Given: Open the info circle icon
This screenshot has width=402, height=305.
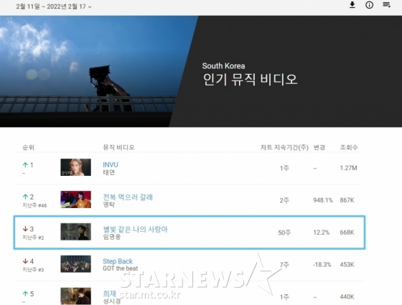Looking at the screenshot, I should pos(369,5).
